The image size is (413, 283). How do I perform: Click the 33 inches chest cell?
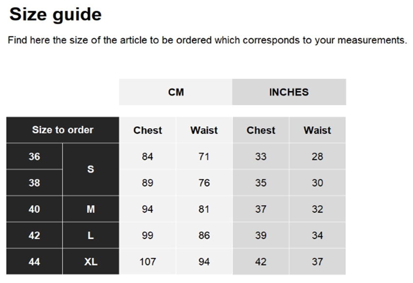click(261, 157)
